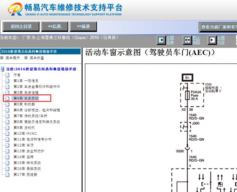The height and width of the screenshot is (192, 237).
Task: Click the page icon beside 第10章
Action: [8, 133]
